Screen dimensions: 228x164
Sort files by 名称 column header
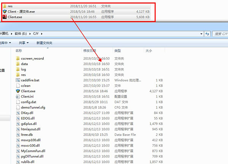coord(19,51)
